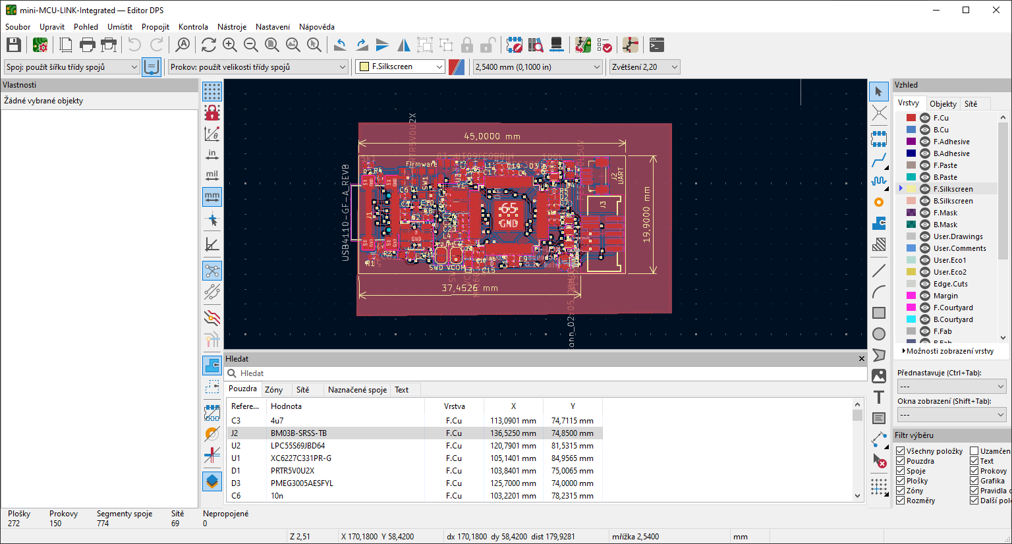Viewport: 1012px width, 544px height.
Task: Switch to the Objekty tab
Action: coord(943,104)
